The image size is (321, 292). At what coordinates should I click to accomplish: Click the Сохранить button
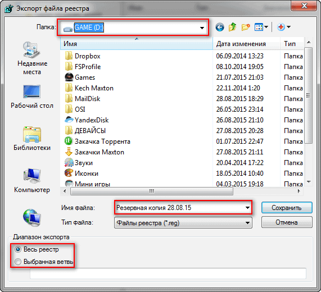pyautogui.click(x=287, y=208)
